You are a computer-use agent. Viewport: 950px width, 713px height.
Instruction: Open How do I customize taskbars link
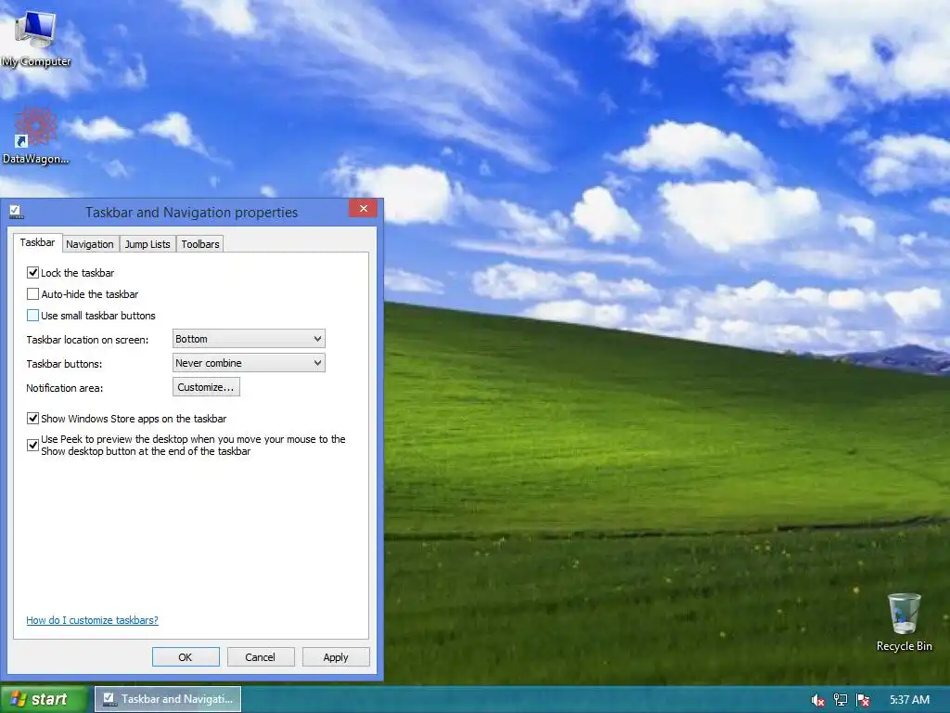coord(92,620)
